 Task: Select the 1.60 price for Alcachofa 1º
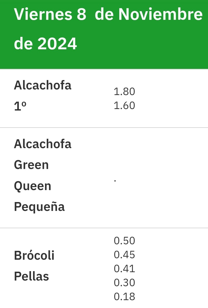point(124,105)
